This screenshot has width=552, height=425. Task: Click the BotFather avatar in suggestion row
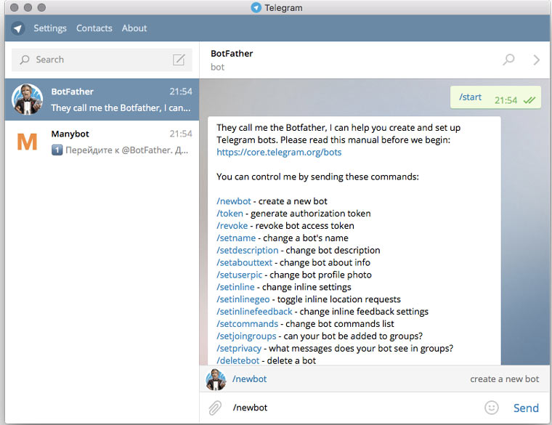click(x=216, y=379)
